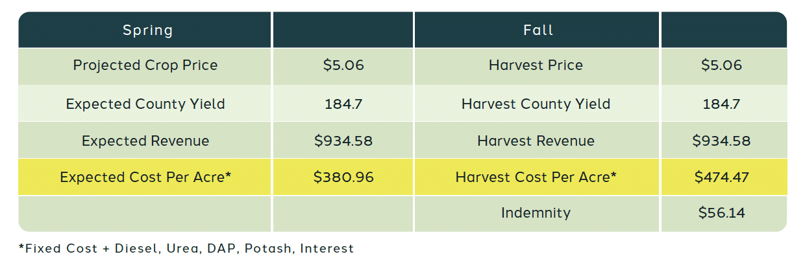Click the Harvest County Yield cell

click(x=537, y=104)
